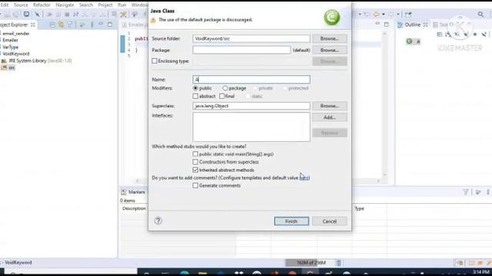
Task: Click the Open Perspective toolbar icon
Action: point(408,15)
